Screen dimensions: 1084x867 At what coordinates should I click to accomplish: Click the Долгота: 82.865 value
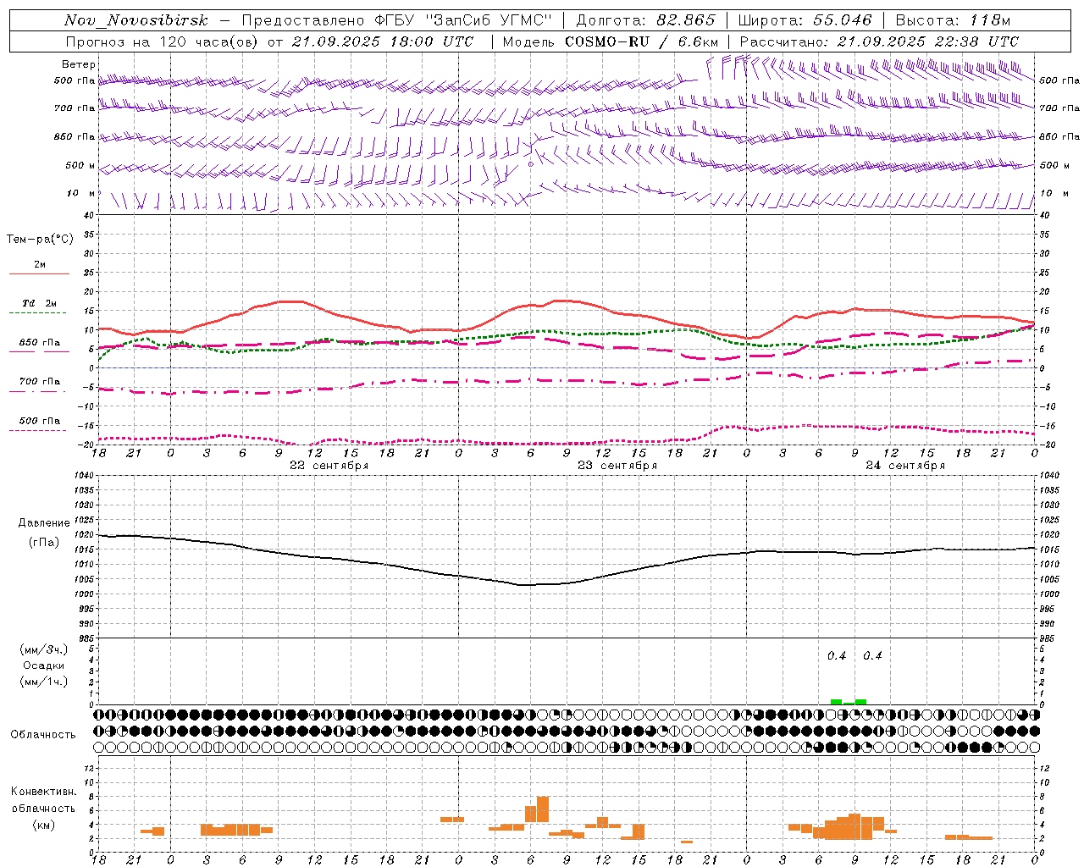coord(645,20)
